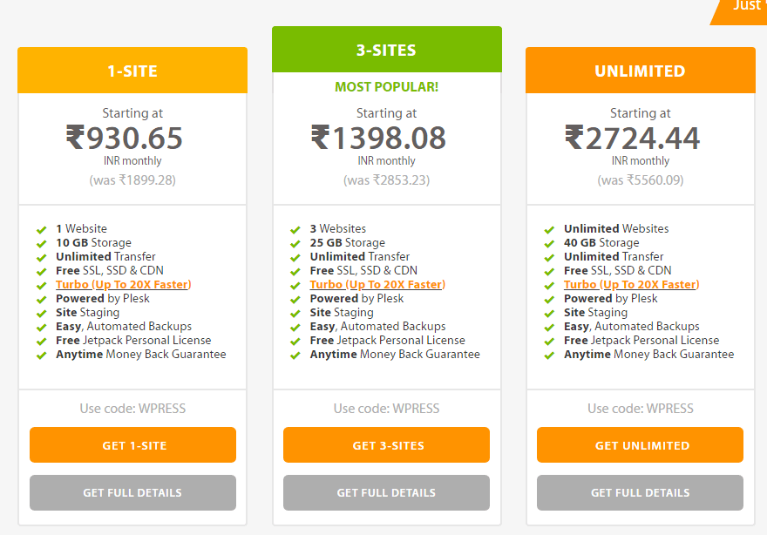This screenshot has height=535, width=767.
Task: Open Turbo link in the 1-Site plan
Action: click(123, 285)
